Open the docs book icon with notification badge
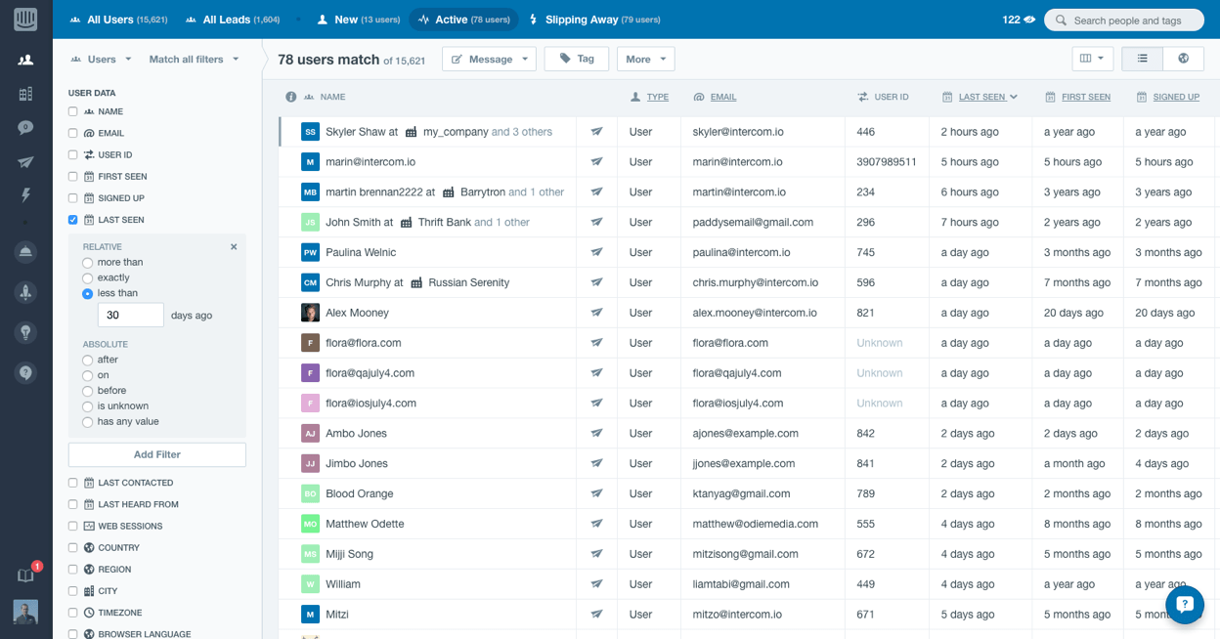The width and height of the screenshot is (1220, 639). tap(25, 575)
